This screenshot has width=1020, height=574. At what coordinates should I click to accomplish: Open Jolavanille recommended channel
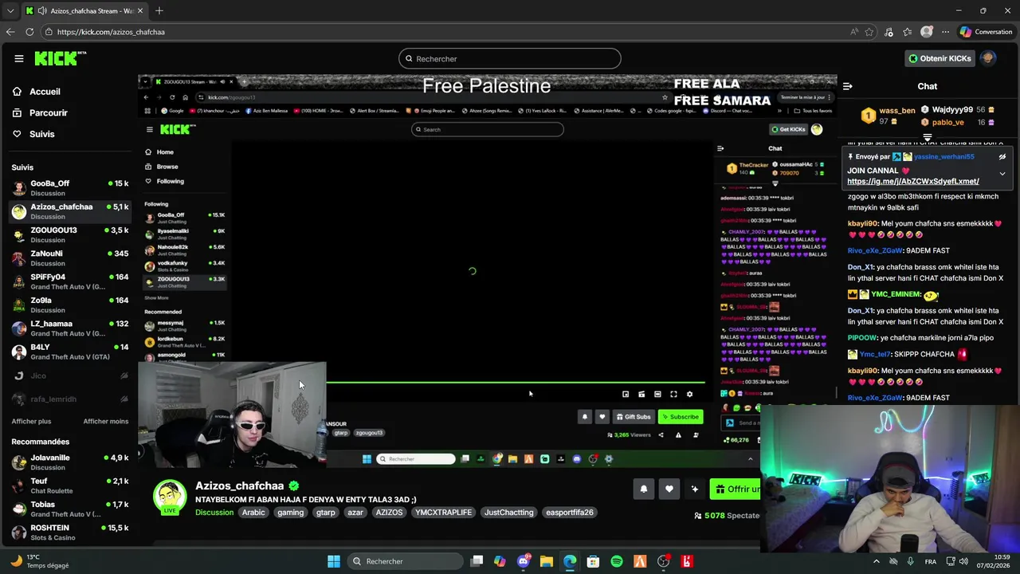(x=70, y=462)
